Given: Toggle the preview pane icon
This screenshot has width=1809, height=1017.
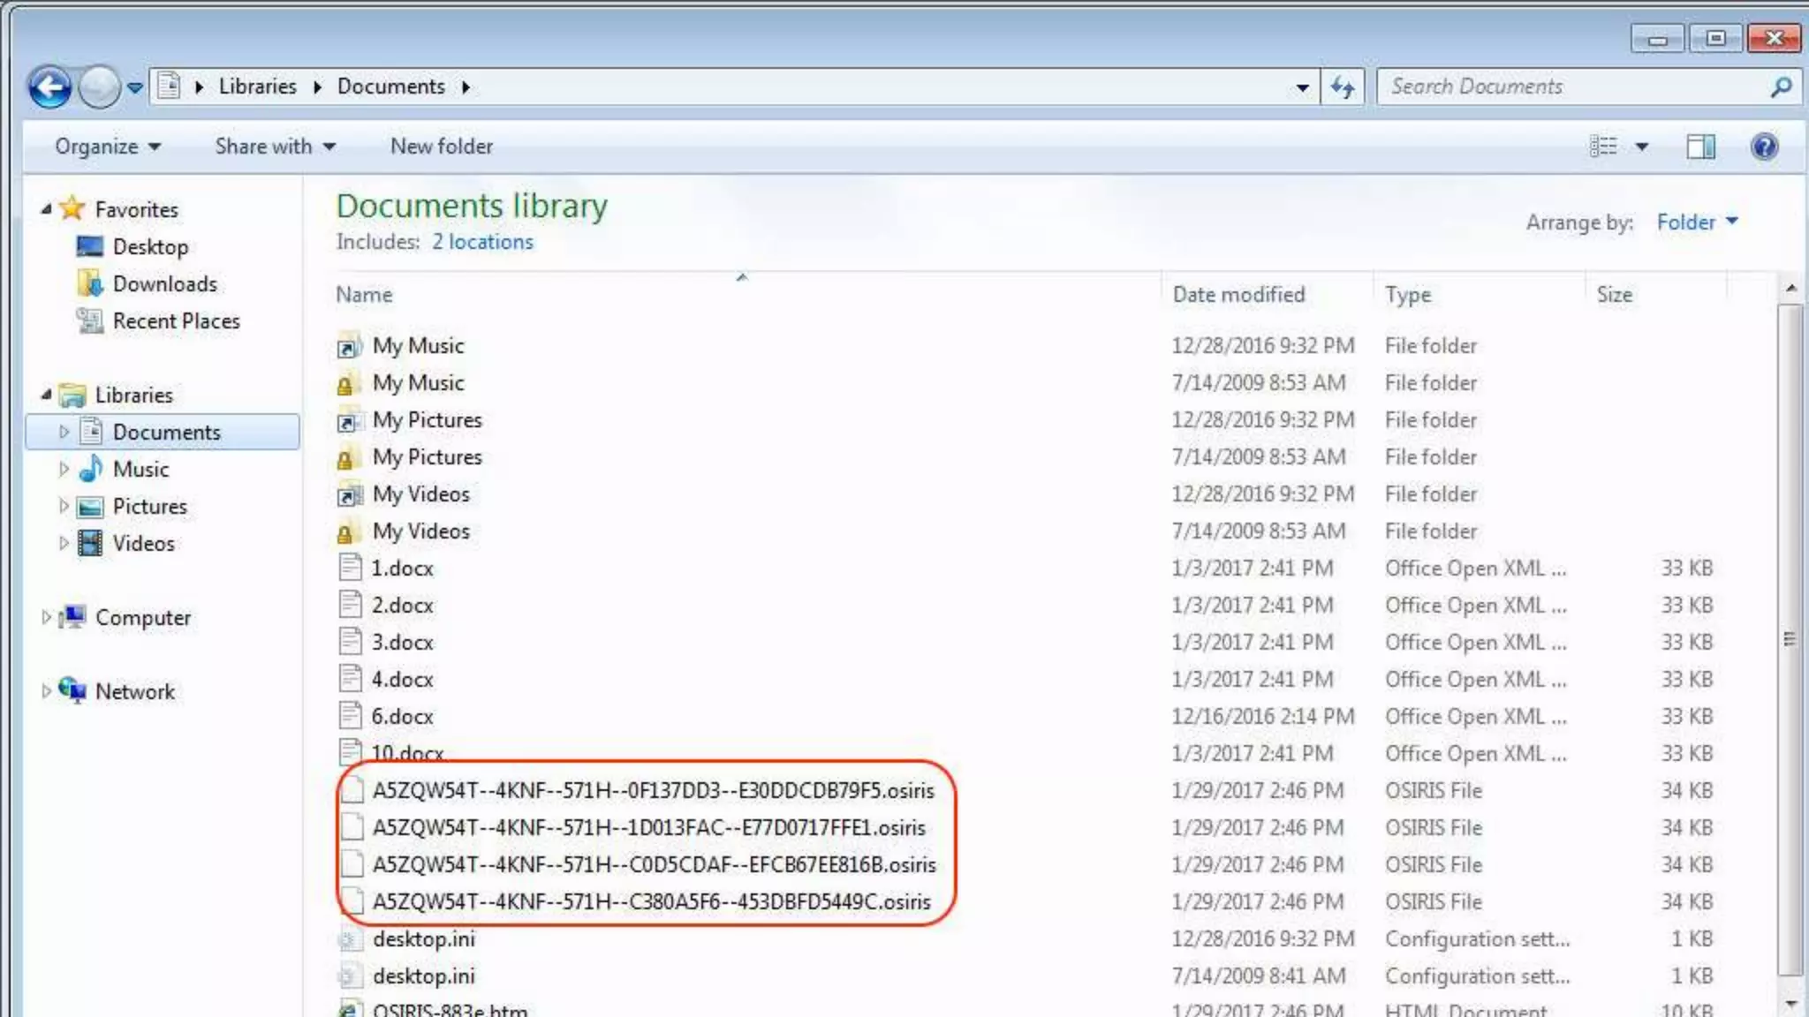Looking at the screenshot, I should click(1700, 147).
